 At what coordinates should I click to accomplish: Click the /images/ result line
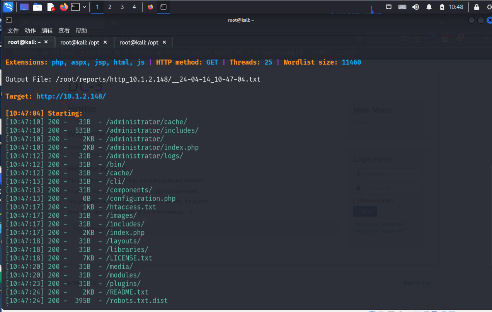121,215
